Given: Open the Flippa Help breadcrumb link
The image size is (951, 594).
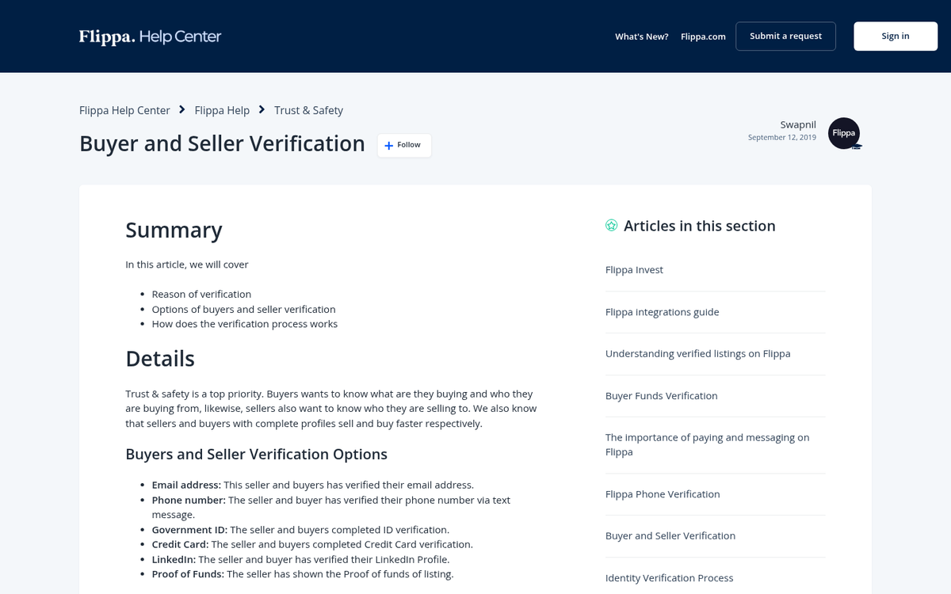Looking at the screenshot, I should (222, 110).
